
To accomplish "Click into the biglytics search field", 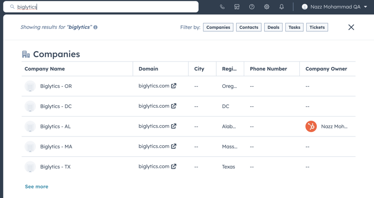I will (x=100, y=6).
